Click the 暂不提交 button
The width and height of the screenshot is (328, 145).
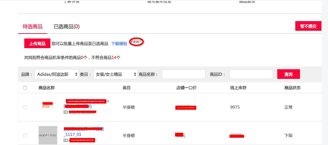tap(308, 26)
